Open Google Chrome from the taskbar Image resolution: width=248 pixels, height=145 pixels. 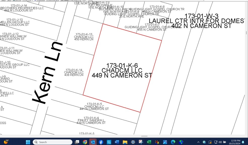tap(85, 142)
